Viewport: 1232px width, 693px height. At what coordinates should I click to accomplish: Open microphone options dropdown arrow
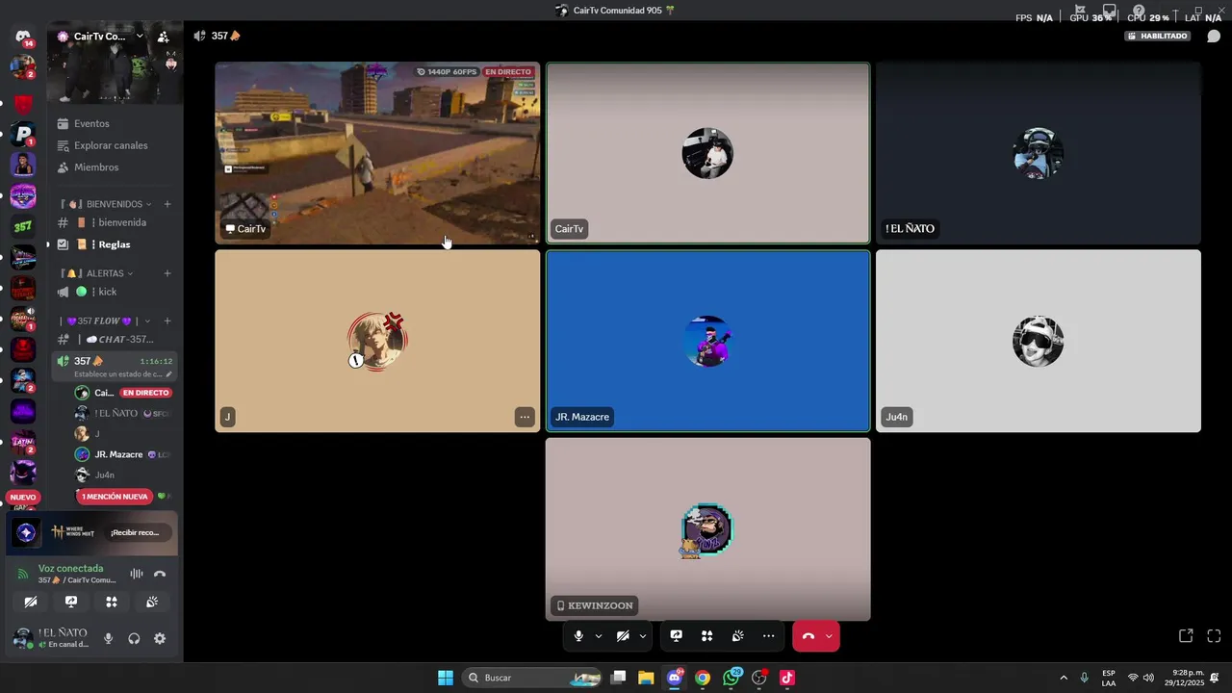[599, 636]
